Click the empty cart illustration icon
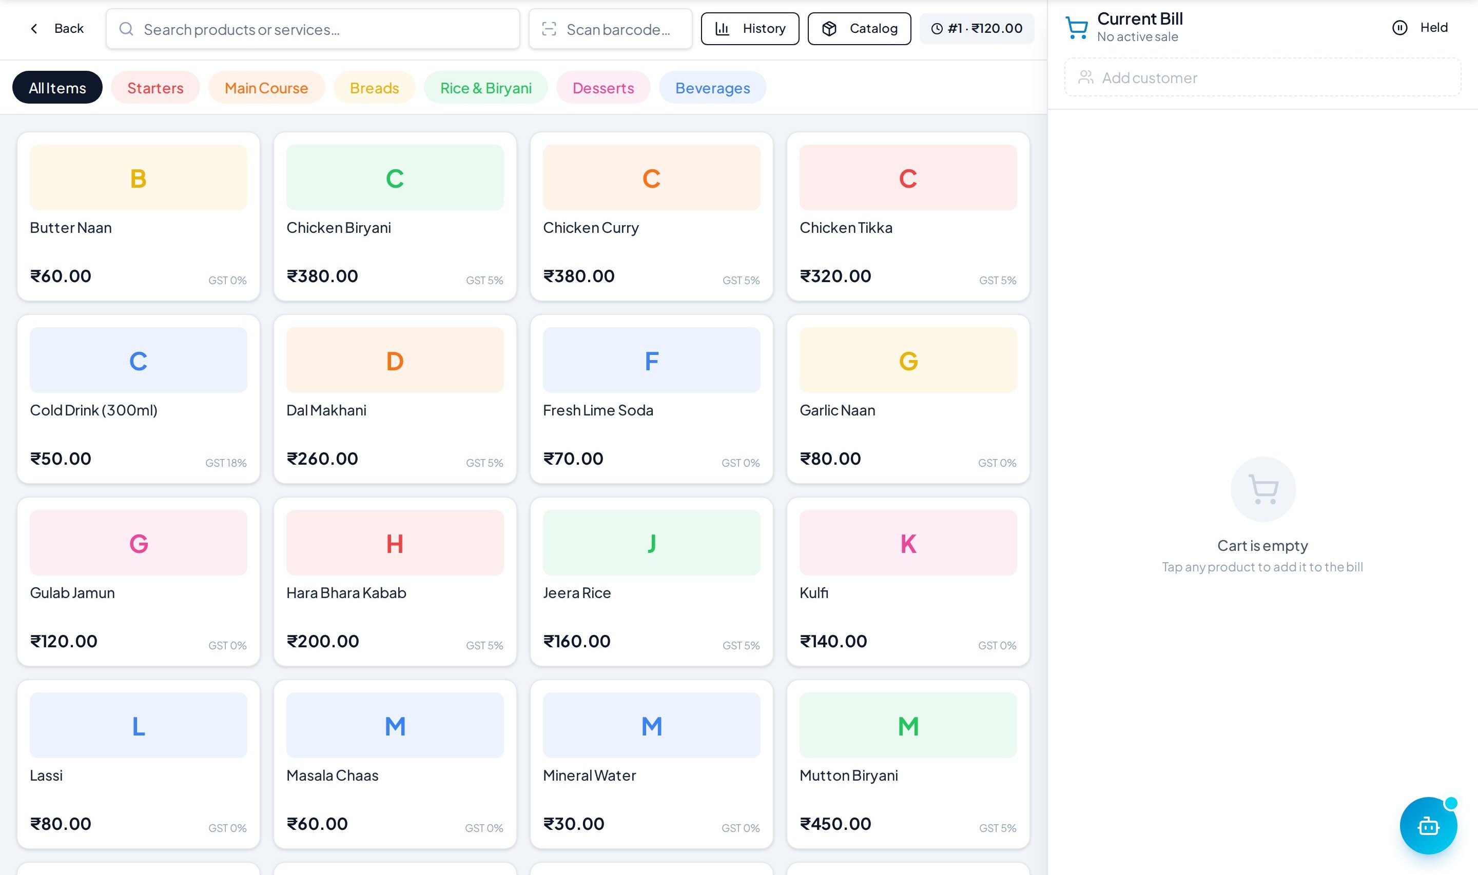The height and width of the screenshot is (875, 1478). click(x=1263, y=489)
